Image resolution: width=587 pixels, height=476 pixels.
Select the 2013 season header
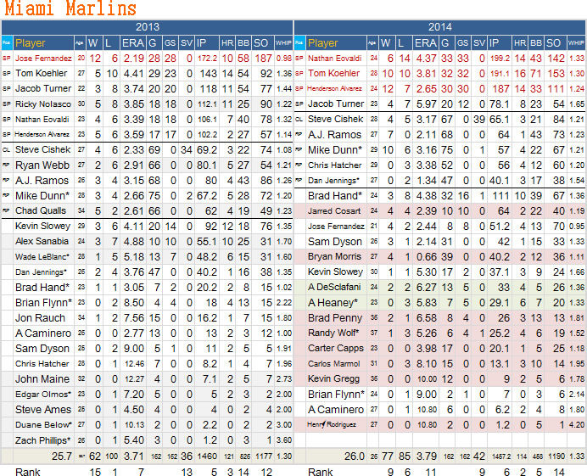point(148,27)
